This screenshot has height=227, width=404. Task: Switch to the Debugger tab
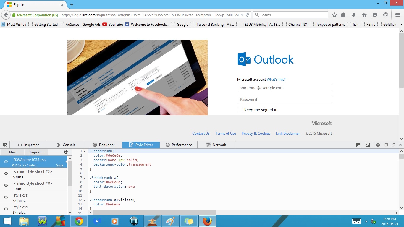(104, 145)
